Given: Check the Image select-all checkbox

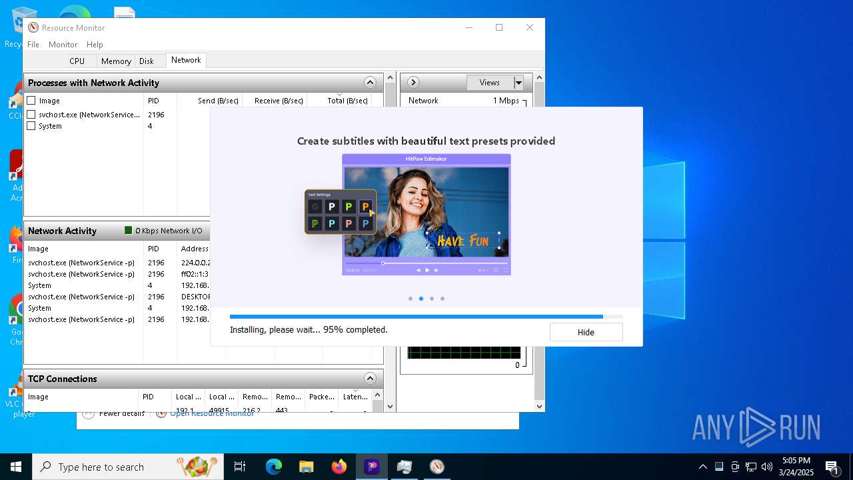Looking at the screenshot, I should pos(31,101).
